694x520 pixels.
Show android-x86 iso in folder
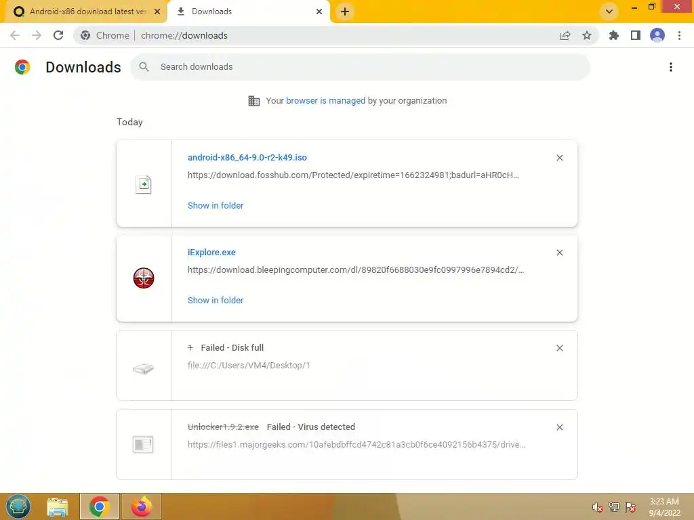point(216,205)
